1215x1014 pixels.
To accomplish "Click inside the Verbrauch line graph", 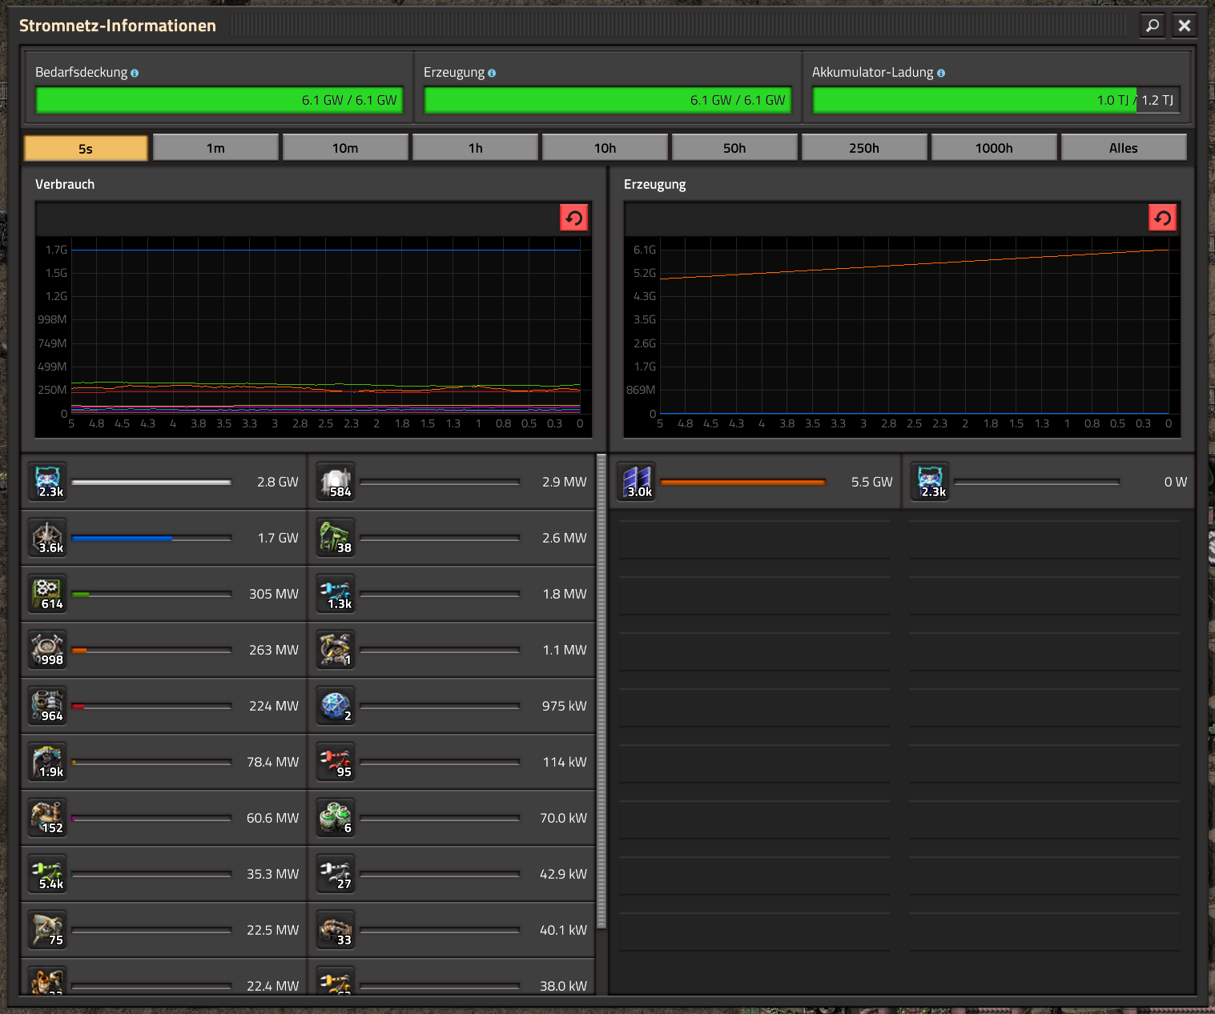I will coord(314,336).
